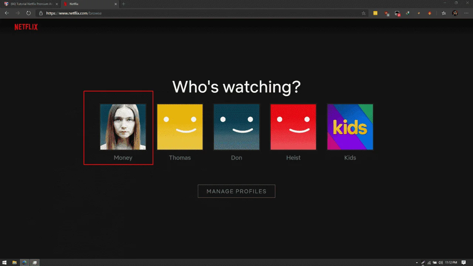Screen dimensions: 473x266
Task: View site security lock info
Action: (x=41, y=13)
